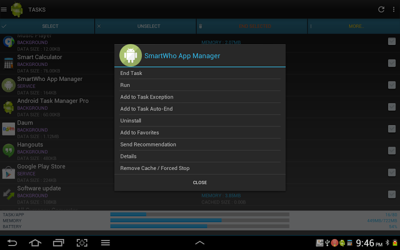
Task: Tap the menu key in navigation bar
Action: point(105,242)
